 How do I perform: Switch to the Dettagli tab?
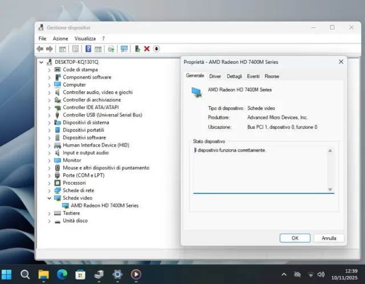234,76
